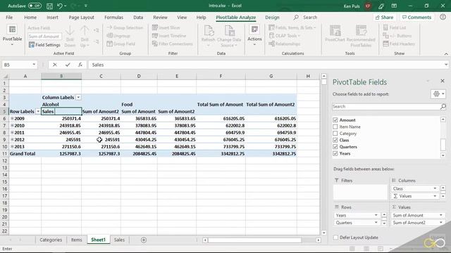Toggle the Field List icon
Viewport: 451px width, 253px height.
coord(395,27)
